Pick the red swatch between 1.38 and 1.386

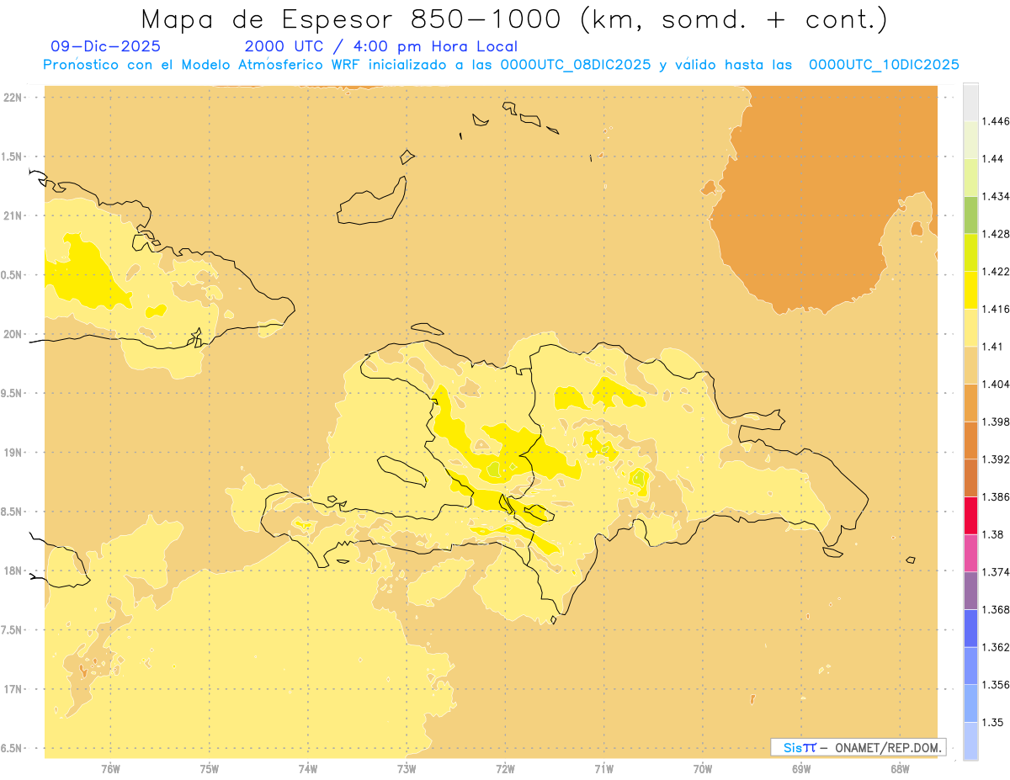pos(970,516)
